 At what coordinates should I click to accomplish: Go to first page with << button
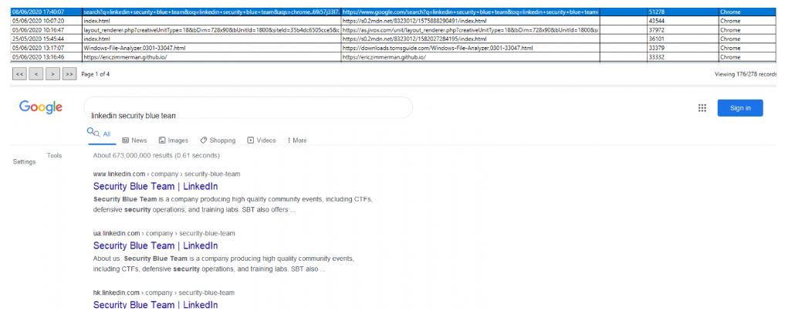[x=19, y=74]
